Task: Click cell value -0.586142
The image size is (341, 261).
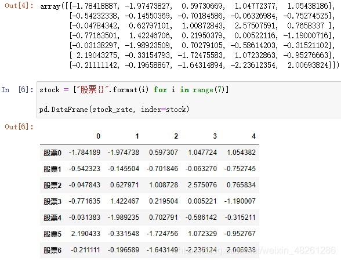Action: (201, 217)
